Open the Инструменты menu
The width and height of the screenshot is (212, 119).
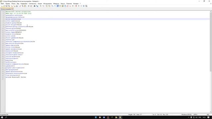point(47,4)
